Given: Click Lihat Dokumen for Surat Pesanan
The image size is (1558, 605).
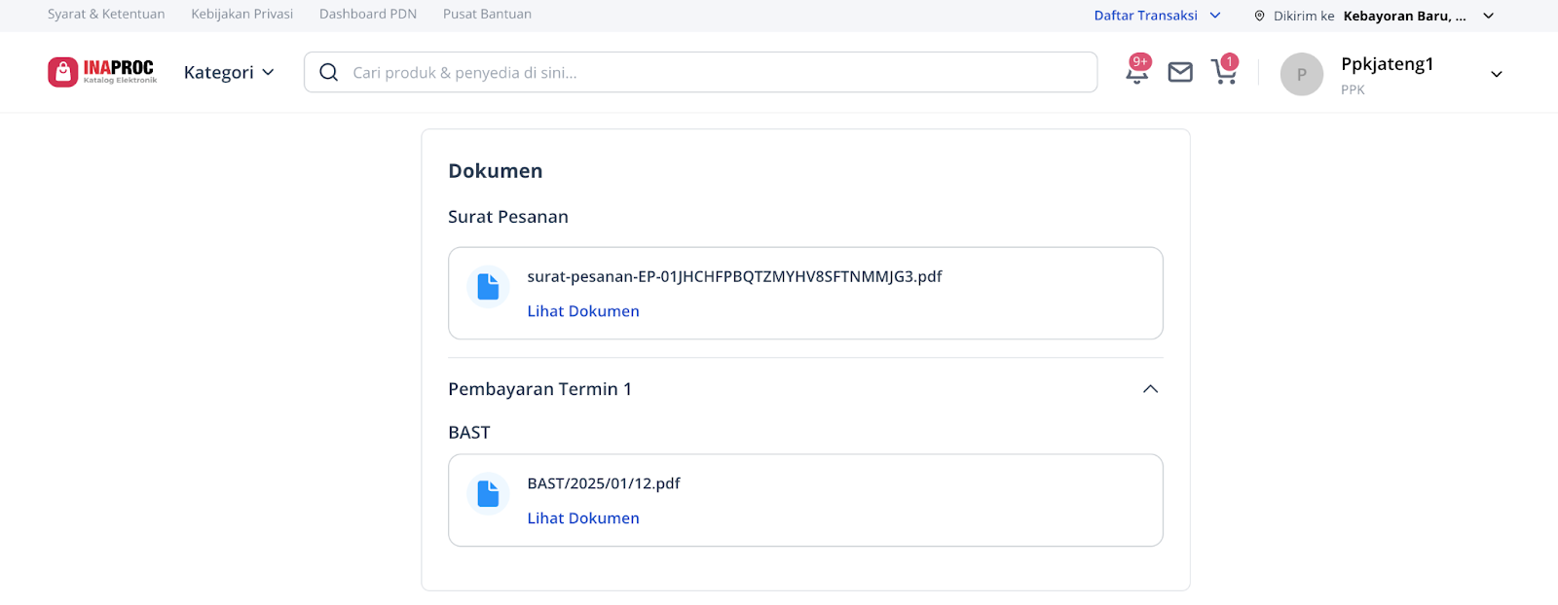Looking at the screenshot, I should point(583,311).
